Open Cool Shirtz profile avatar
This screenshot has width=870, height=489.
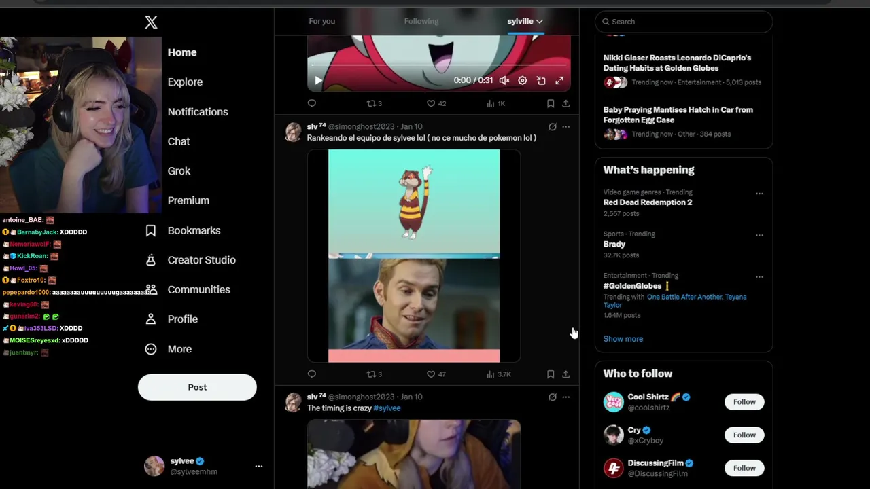(613, 402)
